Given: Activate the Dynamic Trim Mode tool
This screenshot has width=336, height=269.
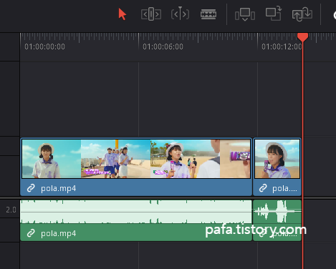Looking at the screenshot, I should (x=180, y=14).
